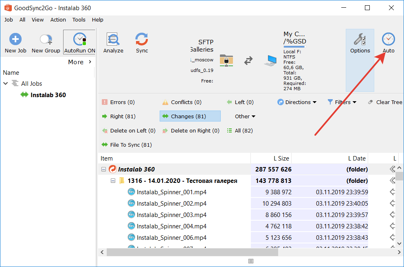Open the Other dropdown

coord(245,116)
